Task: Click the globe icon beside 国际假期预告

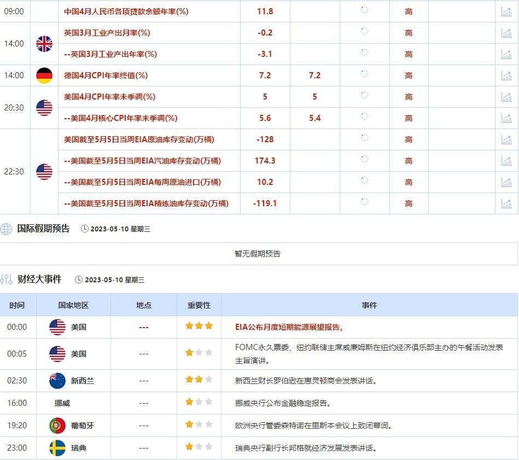Action: (7, 229)
